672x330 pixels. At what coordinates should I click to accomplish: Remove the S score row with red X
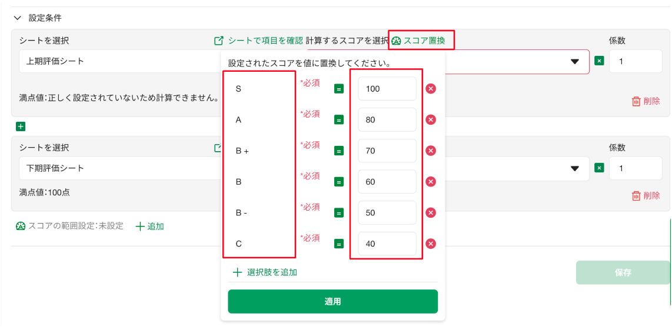[x=431, y=89]
